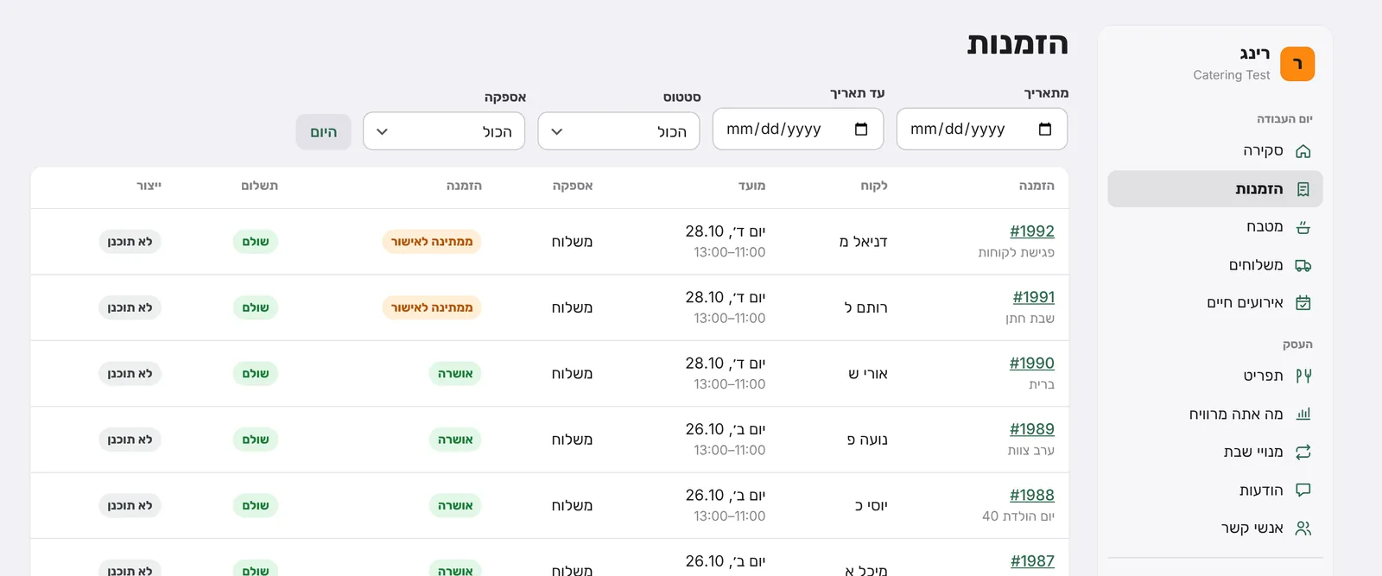
Task: Click אושרה status badge for order #1990
Action: pyautogui.click(x=455, y=374)
